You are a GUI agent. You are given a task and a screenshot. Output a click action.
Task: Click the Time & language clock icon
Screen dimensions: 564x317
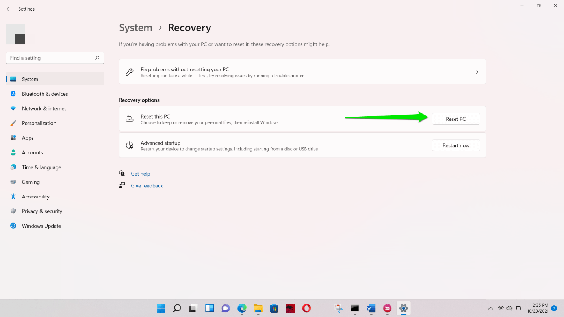coord(13,167)
